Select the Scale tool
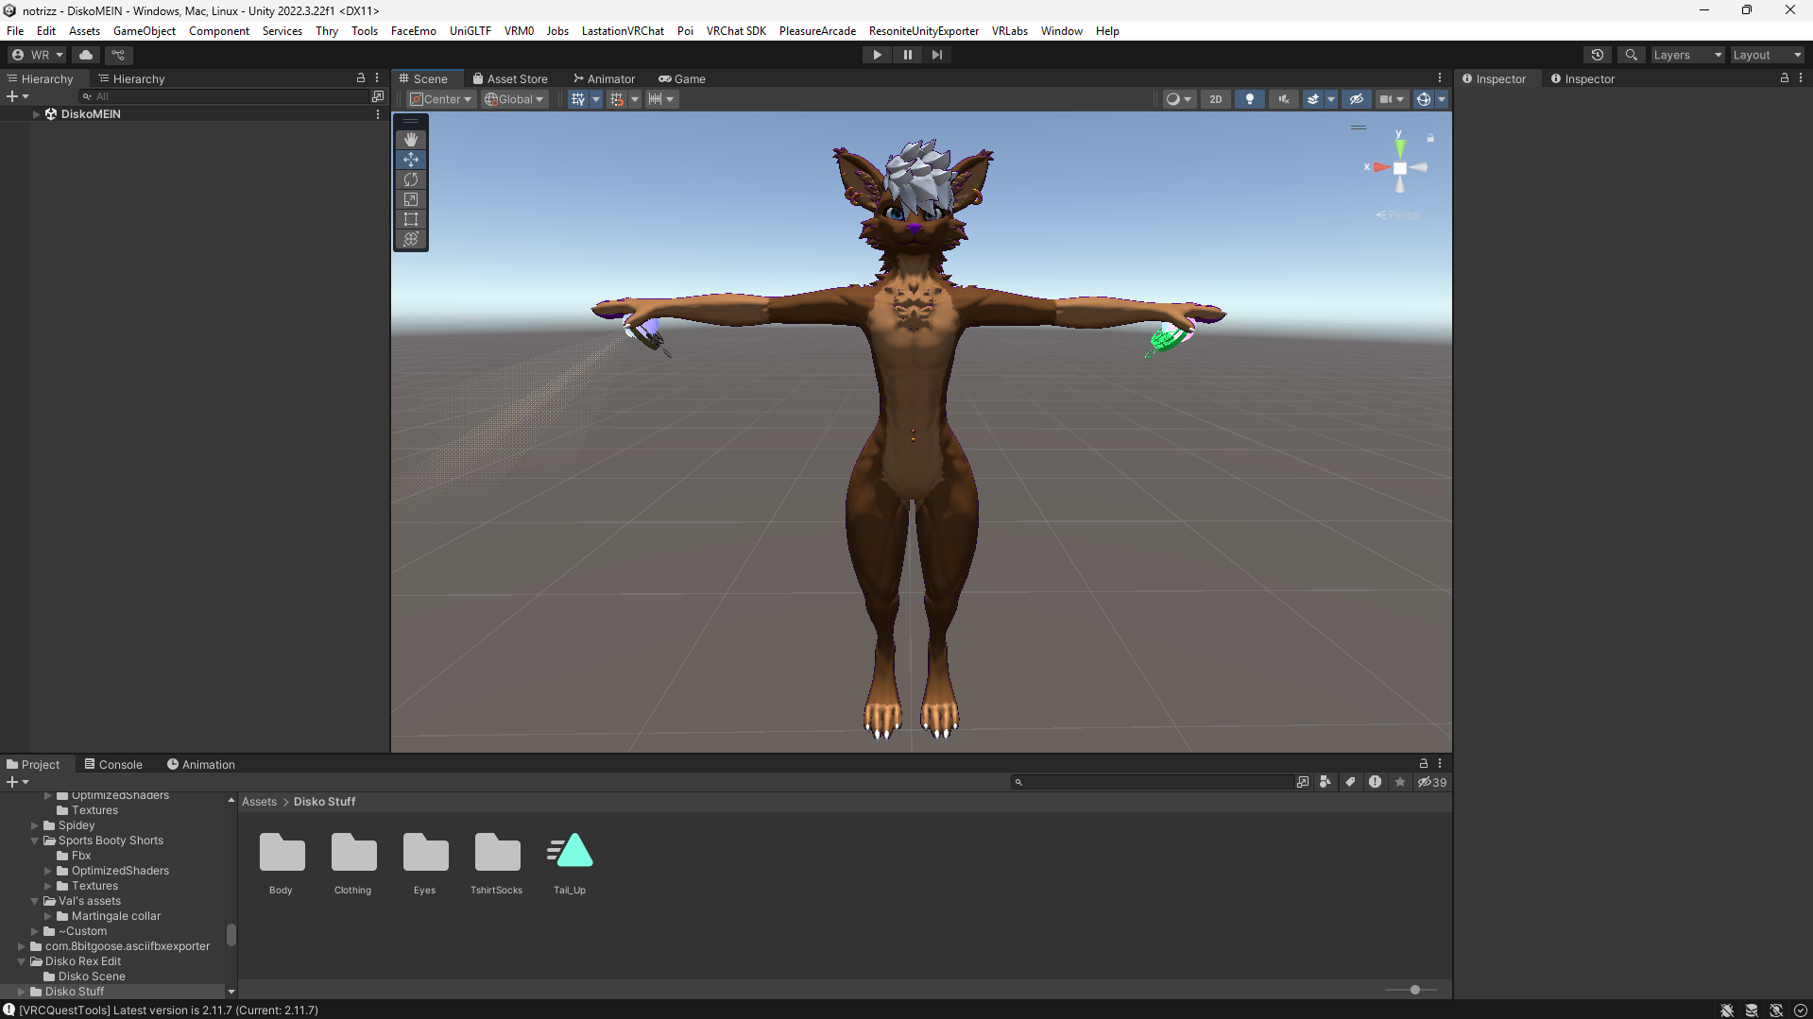 tap(411, 199)
